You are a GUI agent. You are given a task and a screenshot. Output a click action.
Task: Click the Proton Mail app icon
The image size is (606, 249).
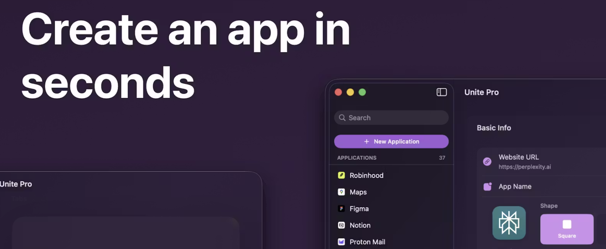pyautogui.click(x=341, y=242)
